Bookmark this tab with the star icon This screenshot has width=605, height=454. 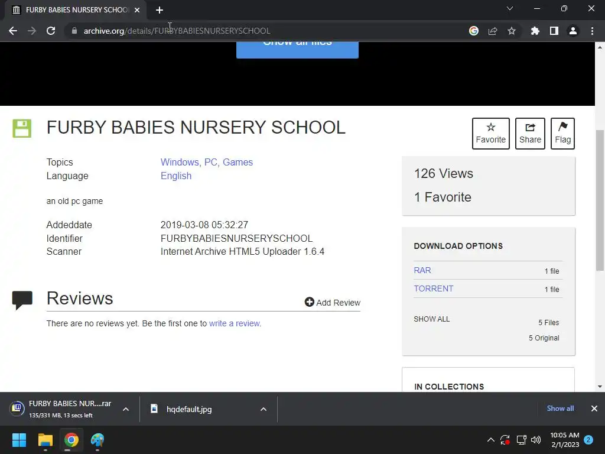click(512, 31)
